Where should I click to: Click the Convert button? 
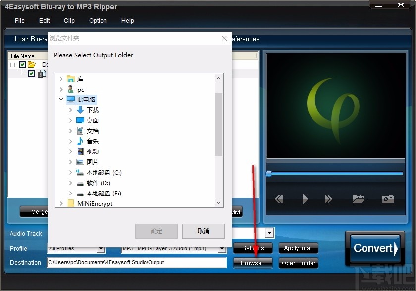coord(374,248)
